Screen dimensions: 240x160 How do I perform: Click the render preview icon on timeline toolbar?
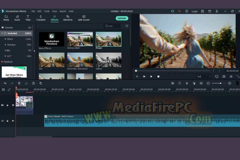[173, 83]
